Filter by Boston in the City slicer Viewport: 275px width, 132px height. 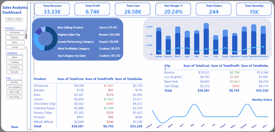point(14,82)
